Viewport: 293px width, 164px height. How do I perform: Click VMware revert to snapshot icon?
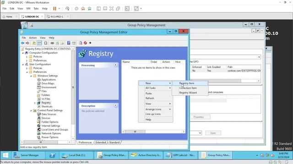pos(83,9)
